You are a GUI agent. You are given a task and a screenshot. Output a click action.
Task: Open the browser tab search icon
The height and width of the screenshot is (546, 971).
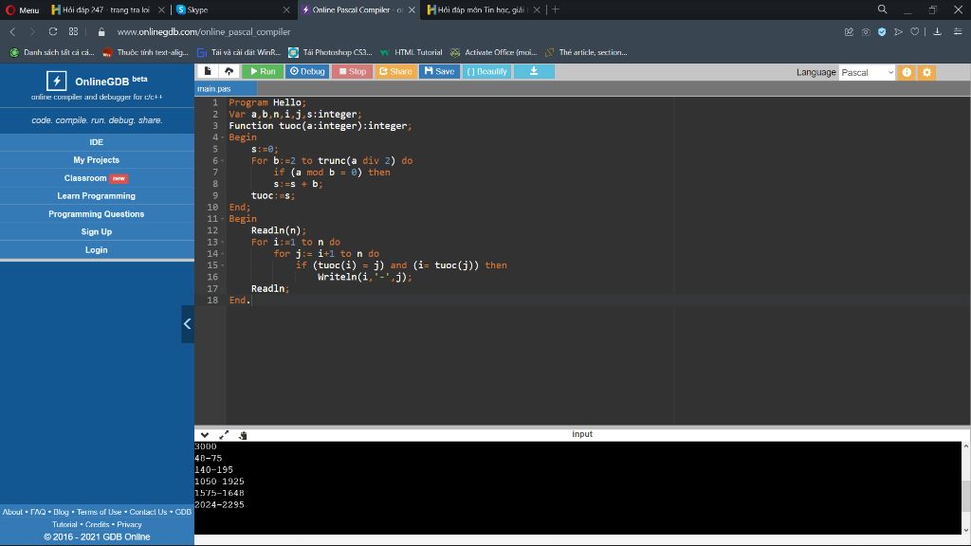click(883, 9)
